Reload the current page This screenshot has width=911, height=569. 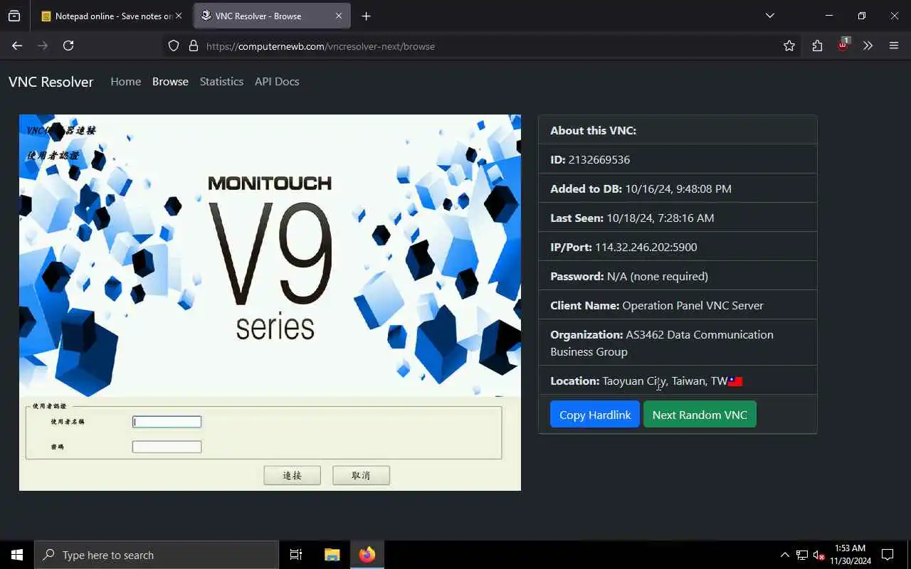click(68, 46)
